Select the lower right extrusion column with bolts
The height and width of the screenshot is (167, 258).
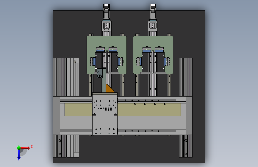(x=186, y=146)
